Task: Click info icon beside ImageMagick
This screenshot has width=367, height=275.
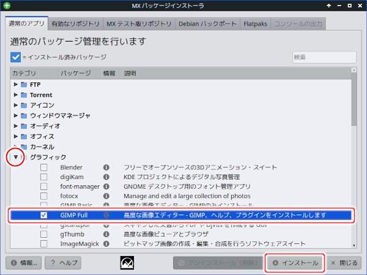Action: [x=106, y=244]
